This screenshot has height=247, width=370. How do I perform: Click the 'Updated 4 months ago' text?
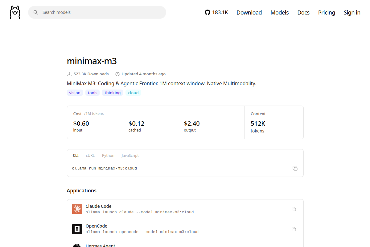coord(144,74)
